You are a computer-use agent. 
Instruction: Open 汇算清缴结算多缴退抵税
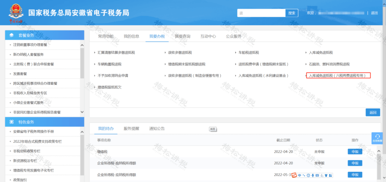point(116,53)
